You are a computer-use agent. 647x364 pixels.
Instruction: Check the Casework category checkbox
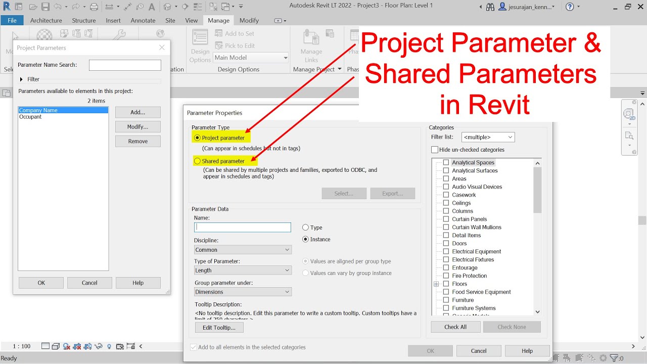[446, 195]
